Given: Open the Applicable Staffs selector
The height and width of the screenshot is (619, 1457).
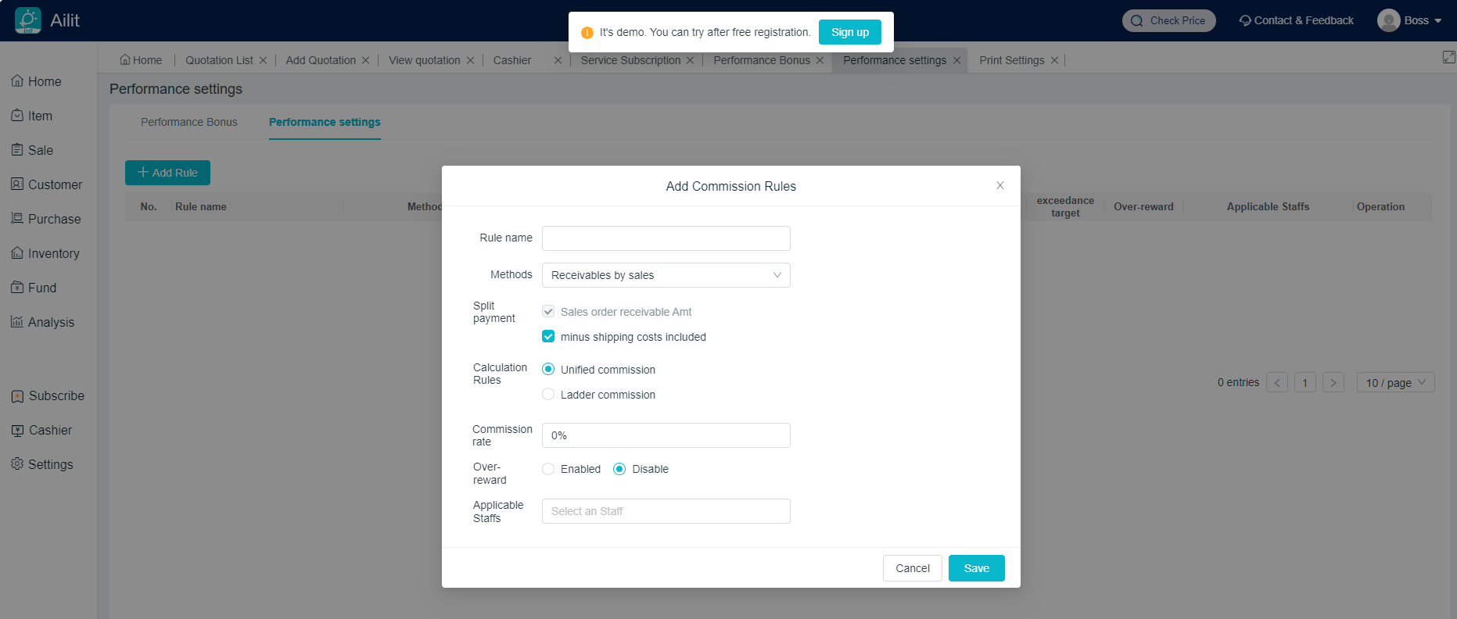Looking at the screenshot, I should pyautogui.click(x=666, y=511).
